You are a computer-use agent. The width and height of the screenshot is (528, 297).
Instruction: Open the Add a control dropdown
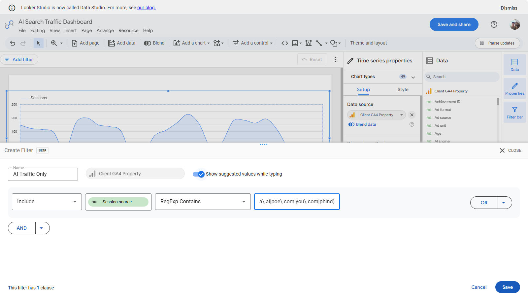[x=253, y=43]
